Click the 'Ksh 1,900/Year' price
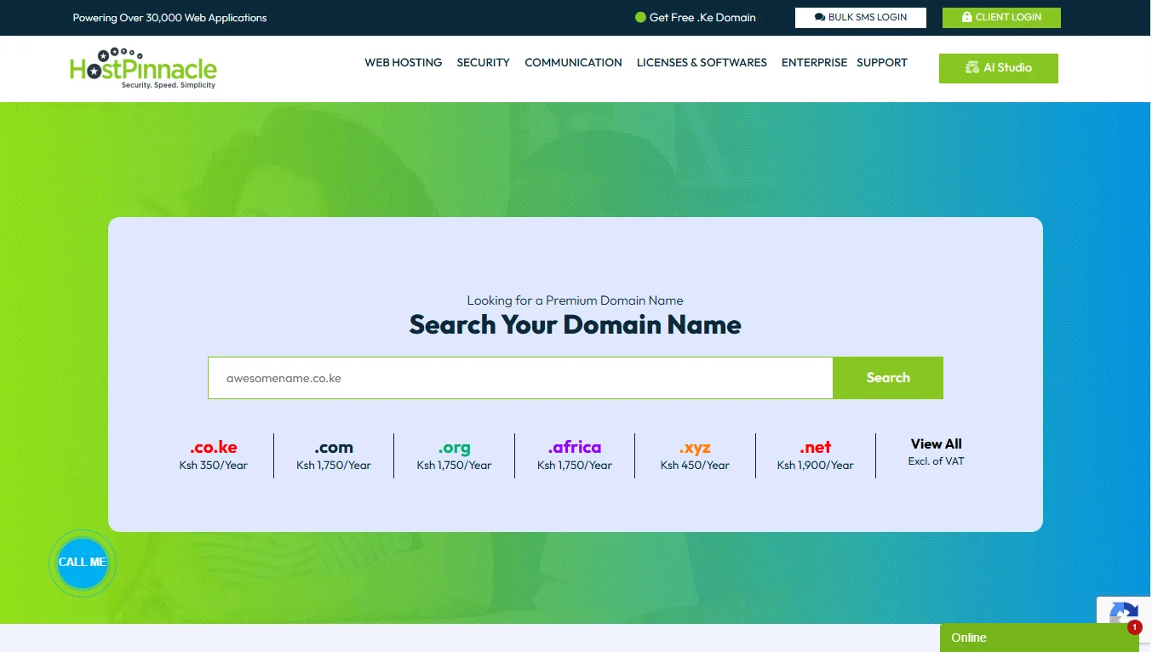This screenshot has width=1152, height=652. coord(815,466)
